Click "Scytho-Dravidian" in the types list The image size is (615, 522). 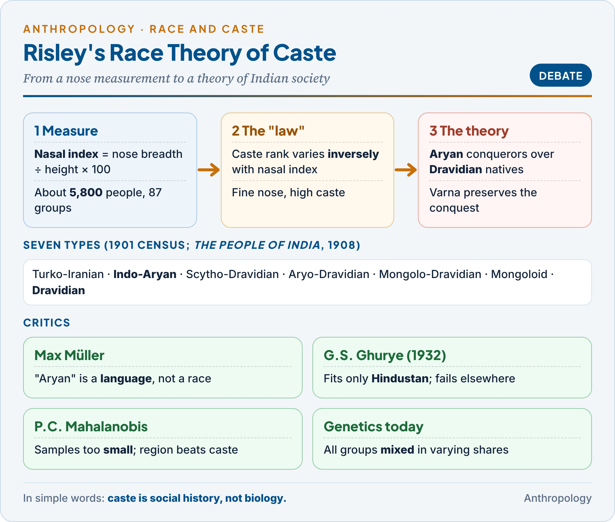click(232, 274)
